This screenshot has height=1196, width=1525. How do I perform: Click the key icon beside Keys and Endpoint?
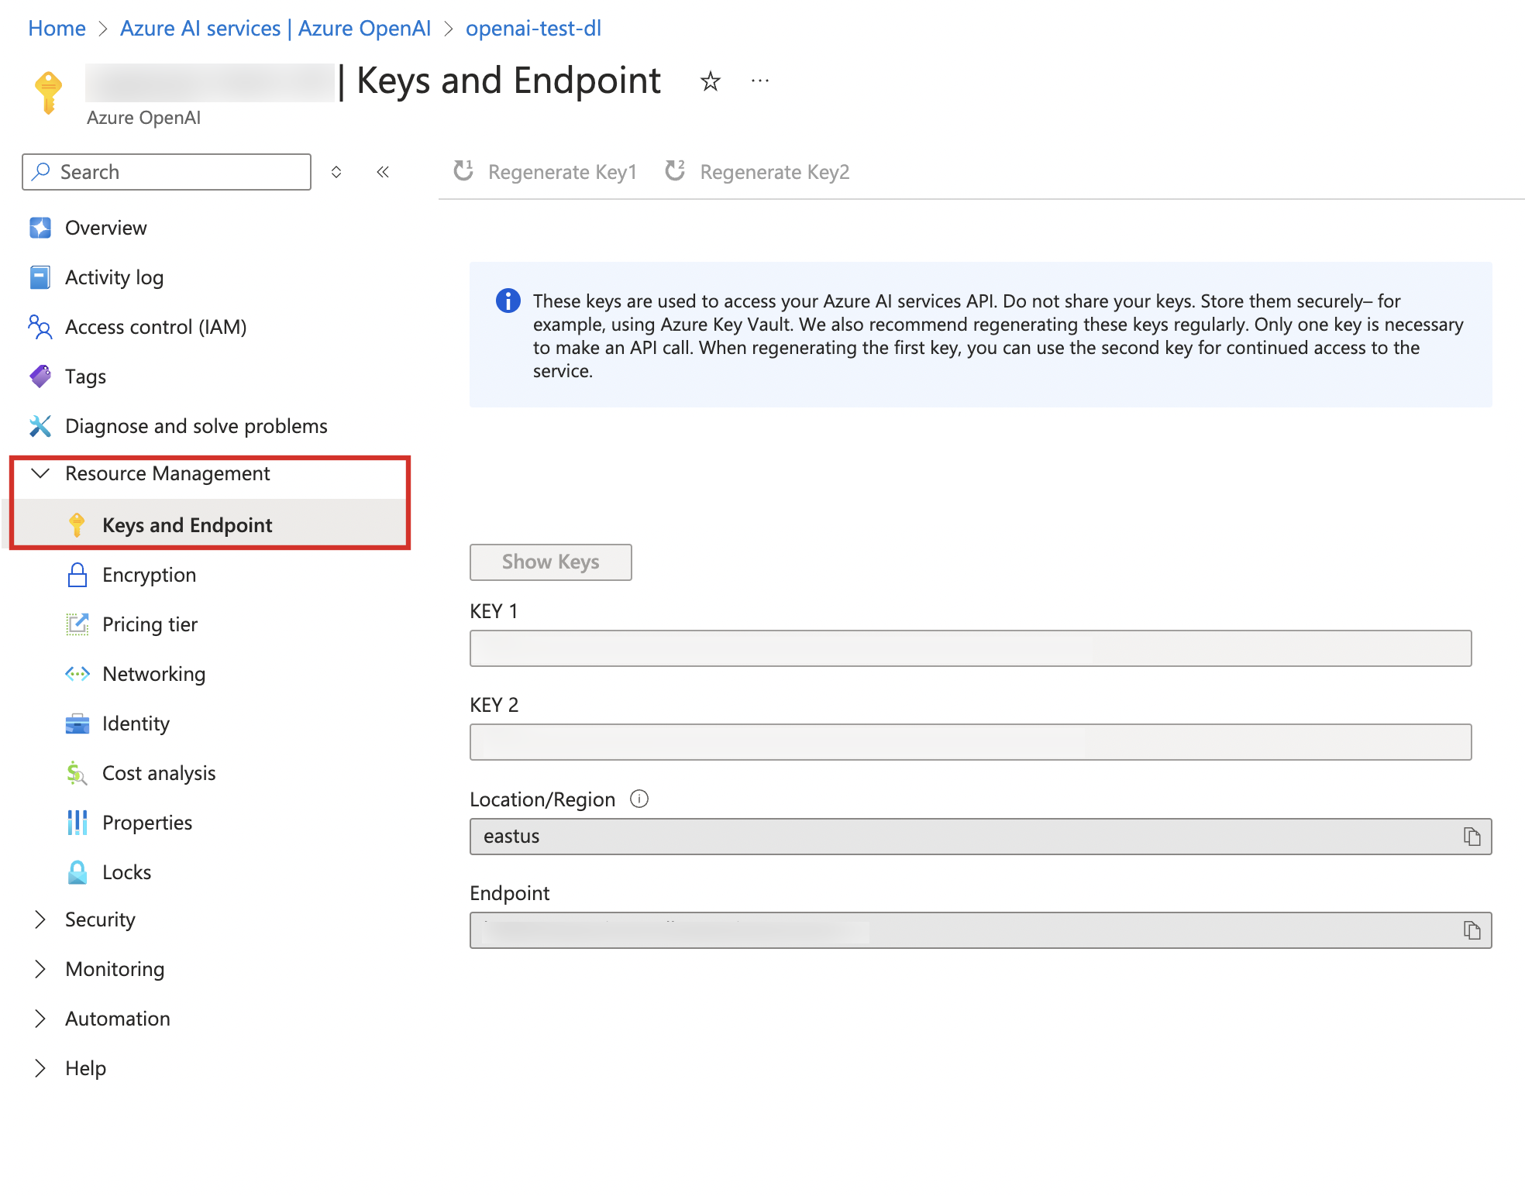[77, 525]
